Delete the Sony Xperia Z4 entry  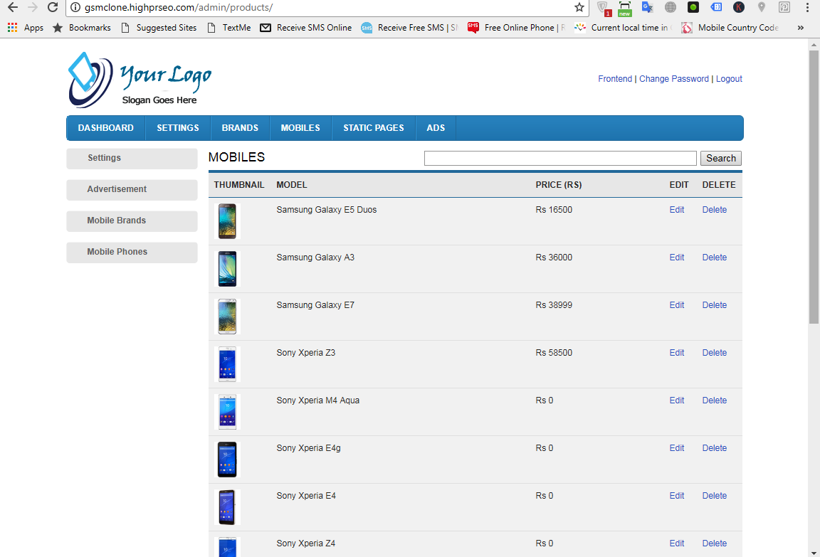(715, 543)
